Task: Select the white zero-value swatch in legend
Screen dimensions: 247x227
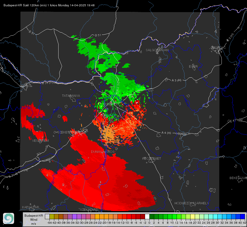Action: (x=147, y=216)
